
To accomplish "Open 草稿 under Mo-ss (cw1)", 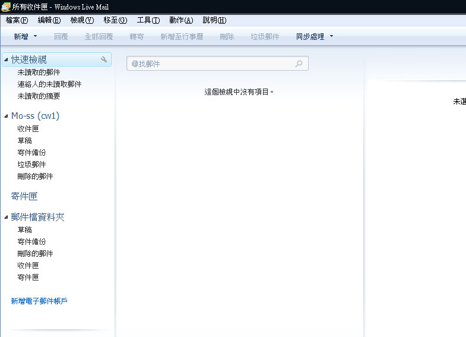I will point(25,141).
